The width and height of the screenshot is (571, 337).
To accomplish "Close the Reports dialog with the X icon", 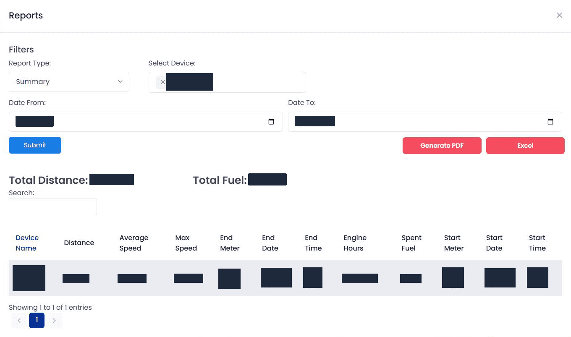I will pyautogui.click(x=559, y=15).
